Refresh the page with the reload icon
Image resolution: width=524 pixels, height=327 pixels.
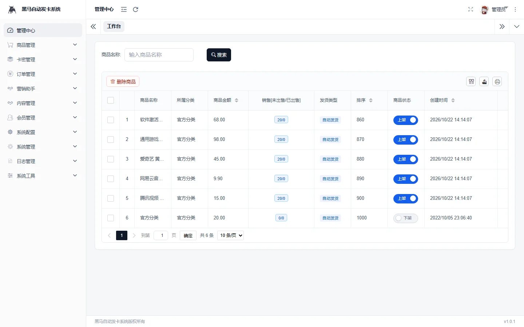coord(135,9)
